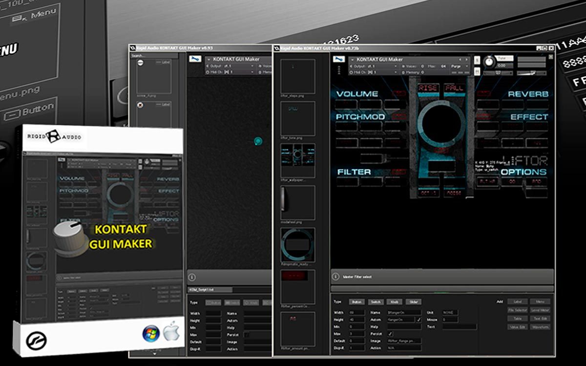Click previous instrument arrow in v0.73b header
Image resolution: width=586 pixels, height=366 pixels.
point(461,59)
